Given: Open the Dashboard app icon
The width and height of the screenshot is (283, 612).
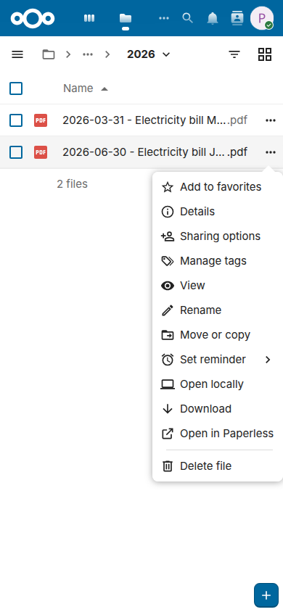Looking at the screenshot, I should coord(89,18).
